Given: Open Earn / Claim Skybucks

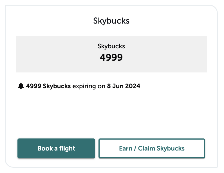Looking at the screenshot, I should (152, 148).
